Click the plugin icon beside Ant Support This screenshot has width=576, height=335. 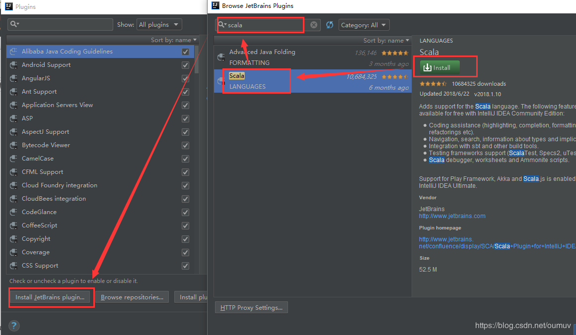pos(13,92)
